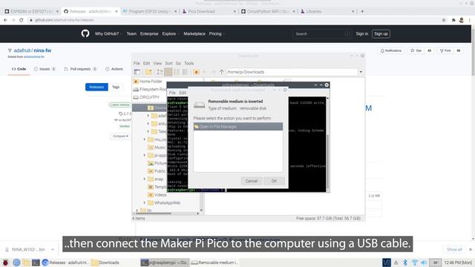Go back in file manager history

point(205,72)
